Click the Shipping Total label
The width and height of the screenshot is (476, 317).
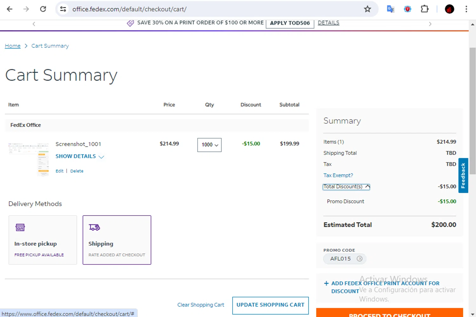tap(340, 153)
